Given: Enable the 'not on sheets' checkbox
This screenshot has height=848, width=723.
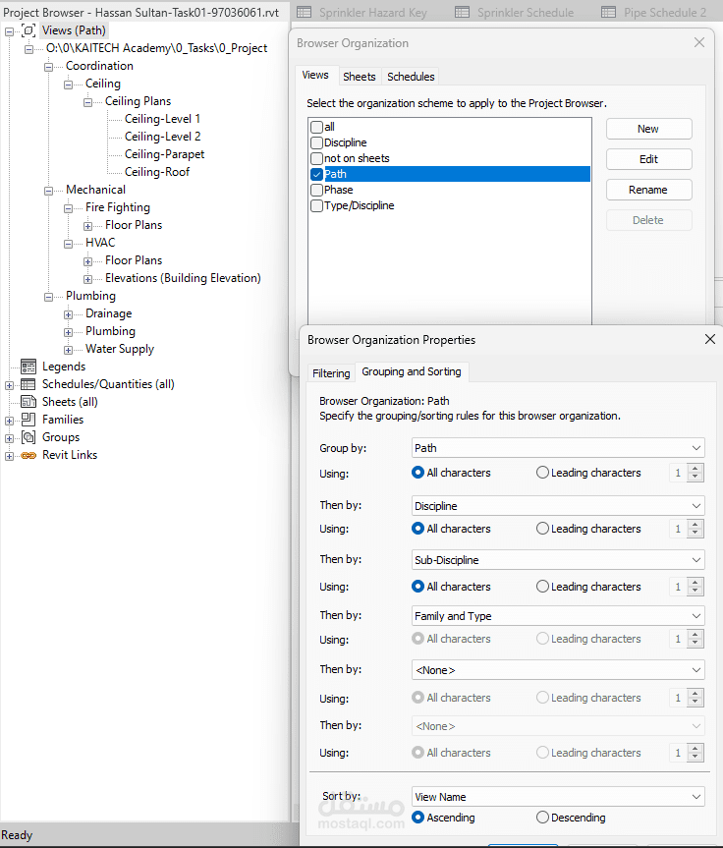Looking at the screenshot, I should coord(316,158).
